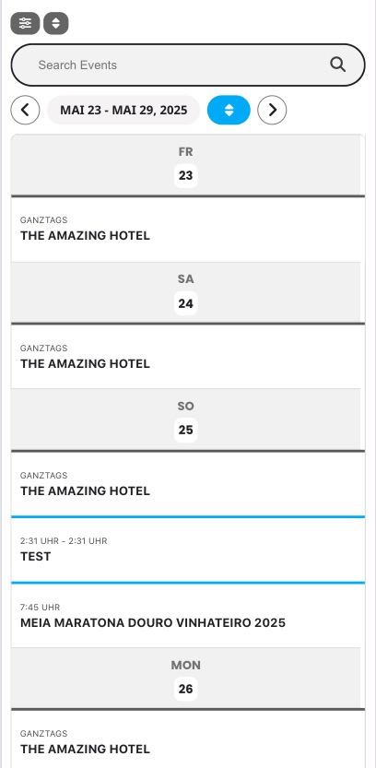Open The Amazing Hotel event on Saturday 24
Screen dimensions: 376x768
click(188, 357)
